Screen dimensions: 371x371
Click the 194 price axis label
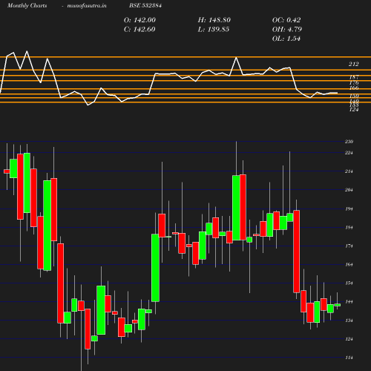[349, 209]
